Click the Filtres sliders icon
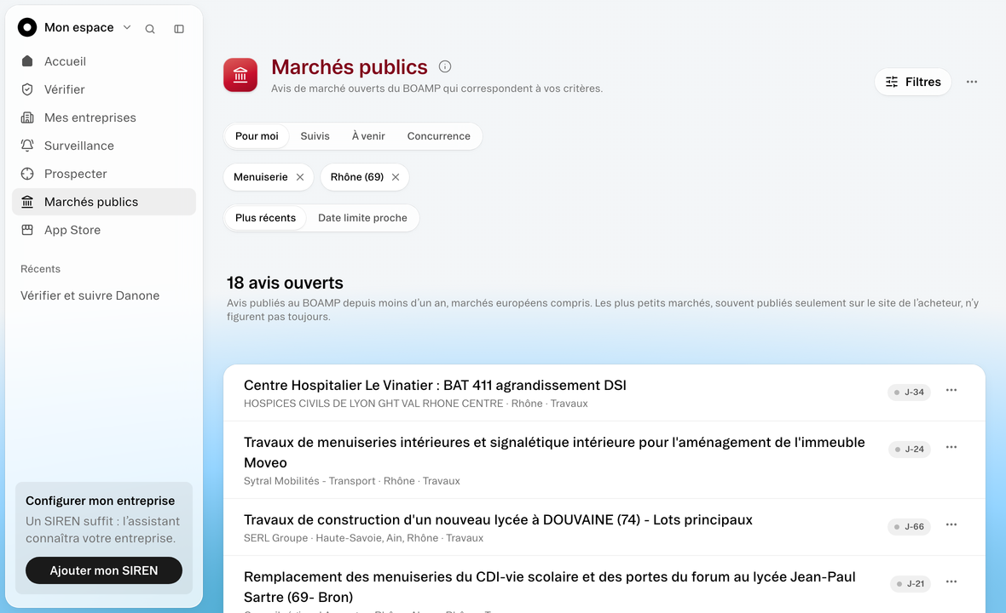Screen dimensions: 1006x613 892,82
